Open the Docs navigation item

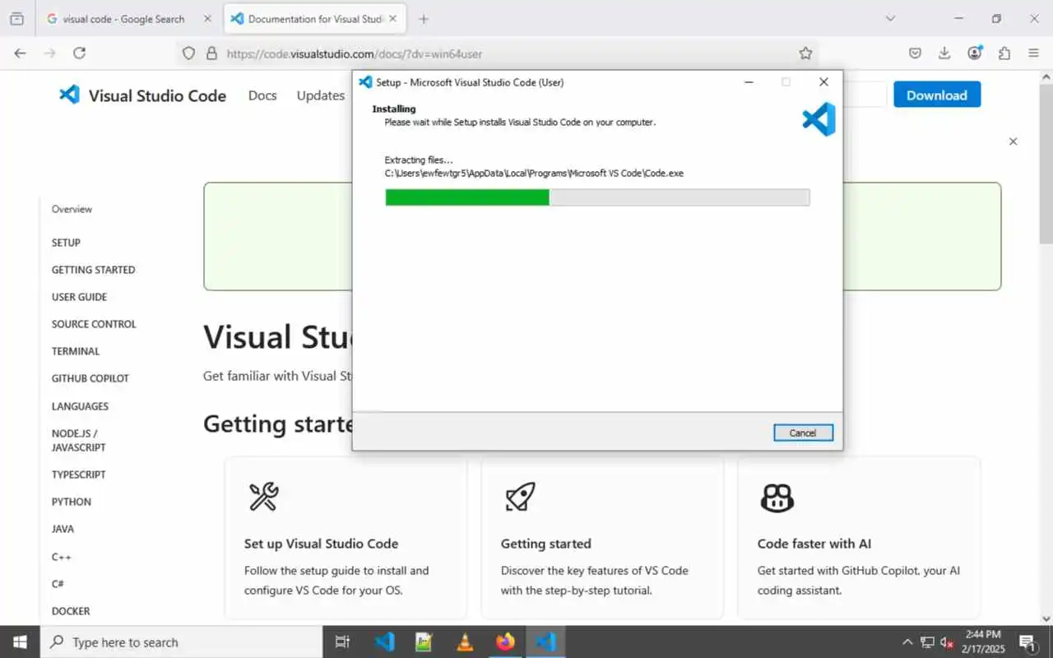tap(262, 95)
